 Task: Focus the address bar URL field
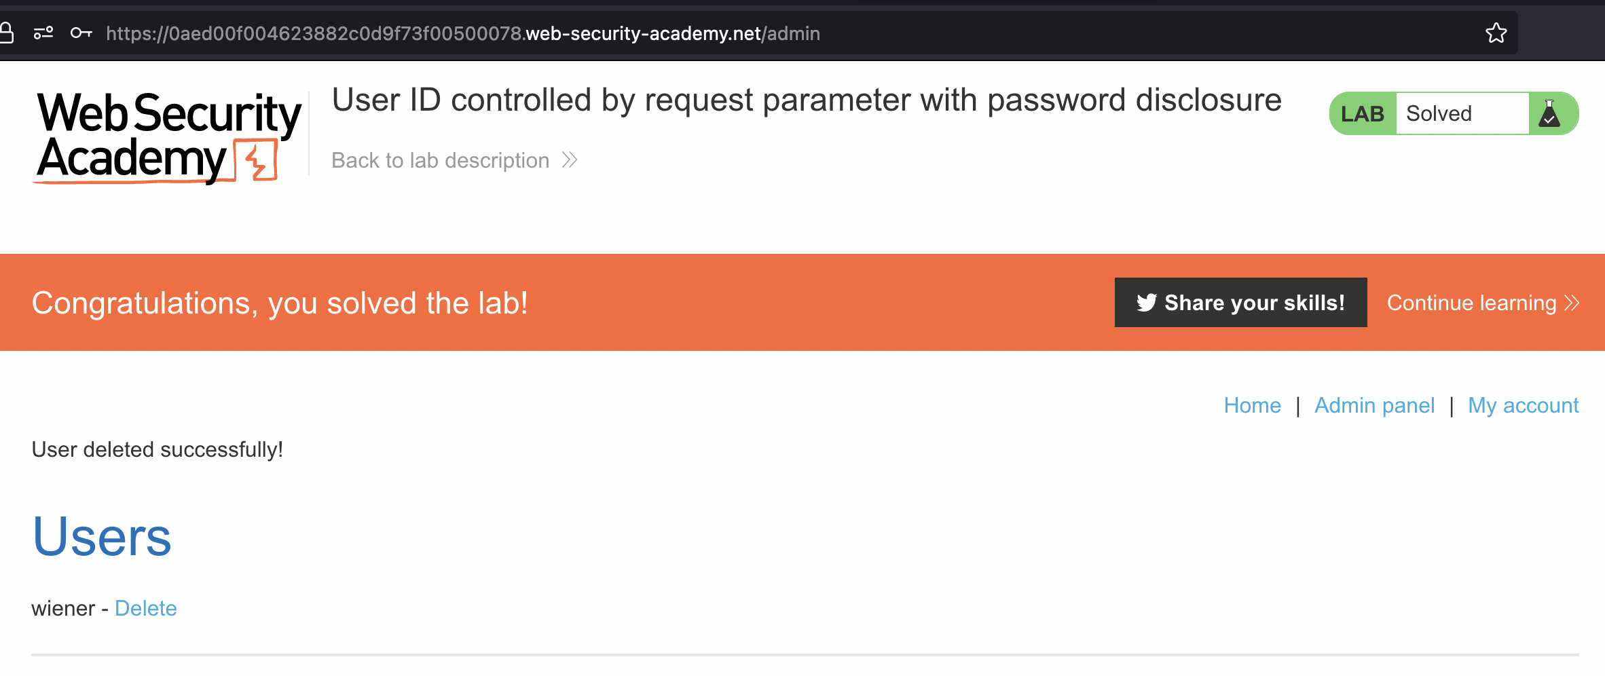(x=463, y=33)
